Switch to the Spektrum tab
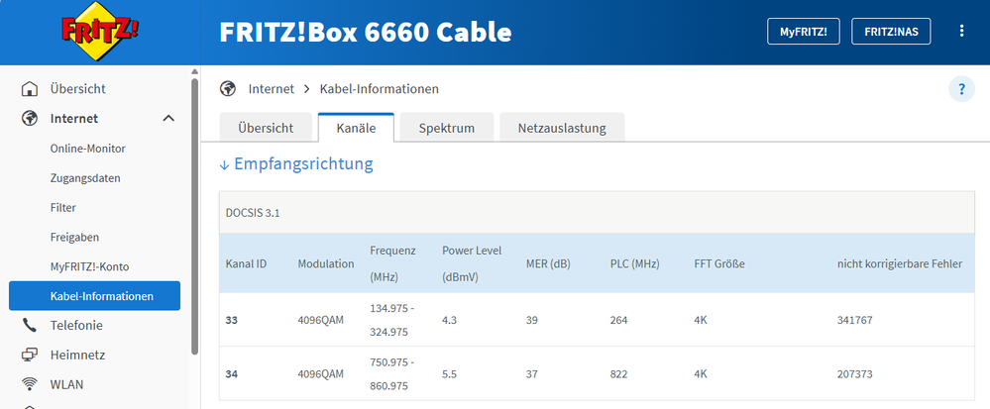 tap(446, 128)
